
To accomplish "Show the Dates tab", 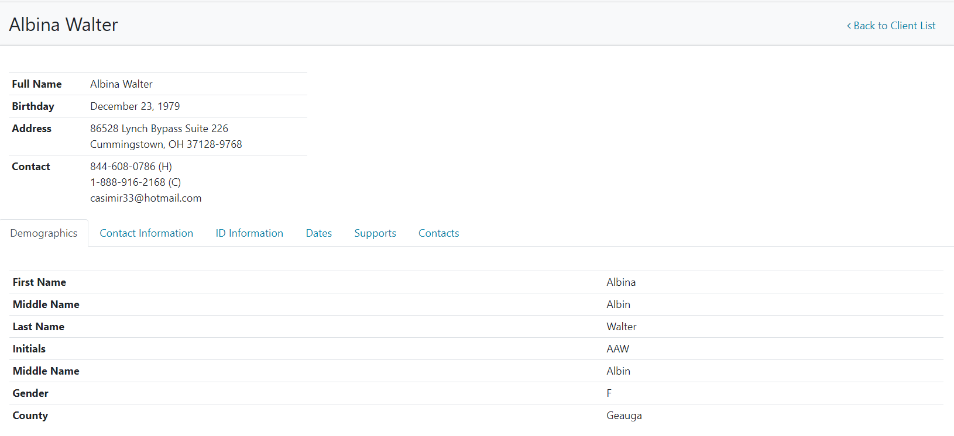I will coord(319,233).
